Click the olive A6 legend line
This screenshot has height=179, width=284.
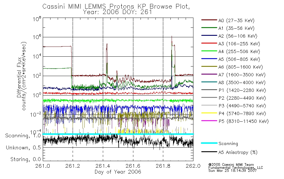coord(209,66)
